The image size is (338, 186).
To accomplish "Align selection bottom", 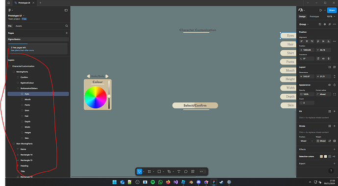I will [x=329, y=41].
